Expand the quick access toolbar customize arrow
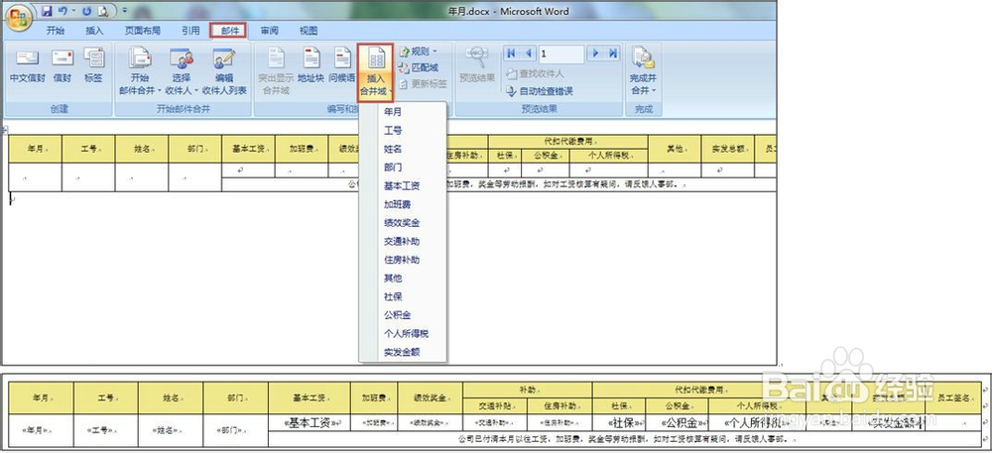The image size is (992, 453). [x=125, y=11]
